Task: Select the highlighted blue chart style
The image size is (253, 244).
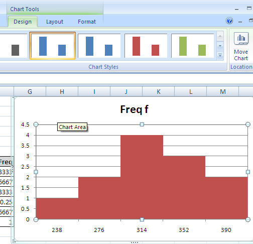Action: click(x=53, y=46)
